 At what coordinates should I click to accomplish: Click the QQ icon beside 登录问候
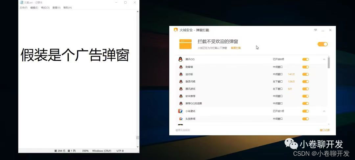[x=181, y=82]
